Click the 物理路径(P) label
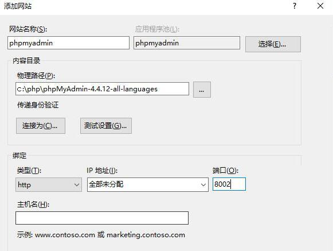Screen dimensions: 333x251 coord(36,76)
